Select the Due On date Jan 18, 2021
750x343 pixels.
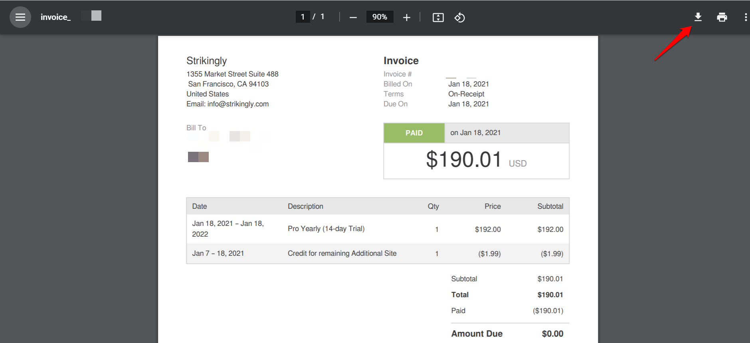click(x=469, y=104)
